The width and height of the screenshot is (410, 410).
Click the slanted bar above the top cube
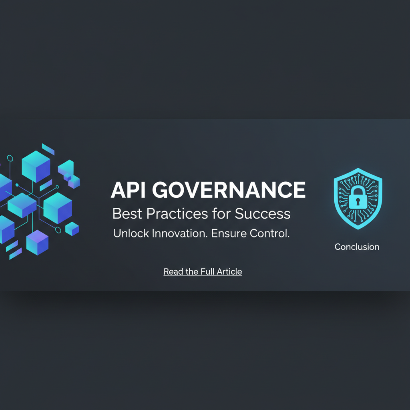click(48, 149)
